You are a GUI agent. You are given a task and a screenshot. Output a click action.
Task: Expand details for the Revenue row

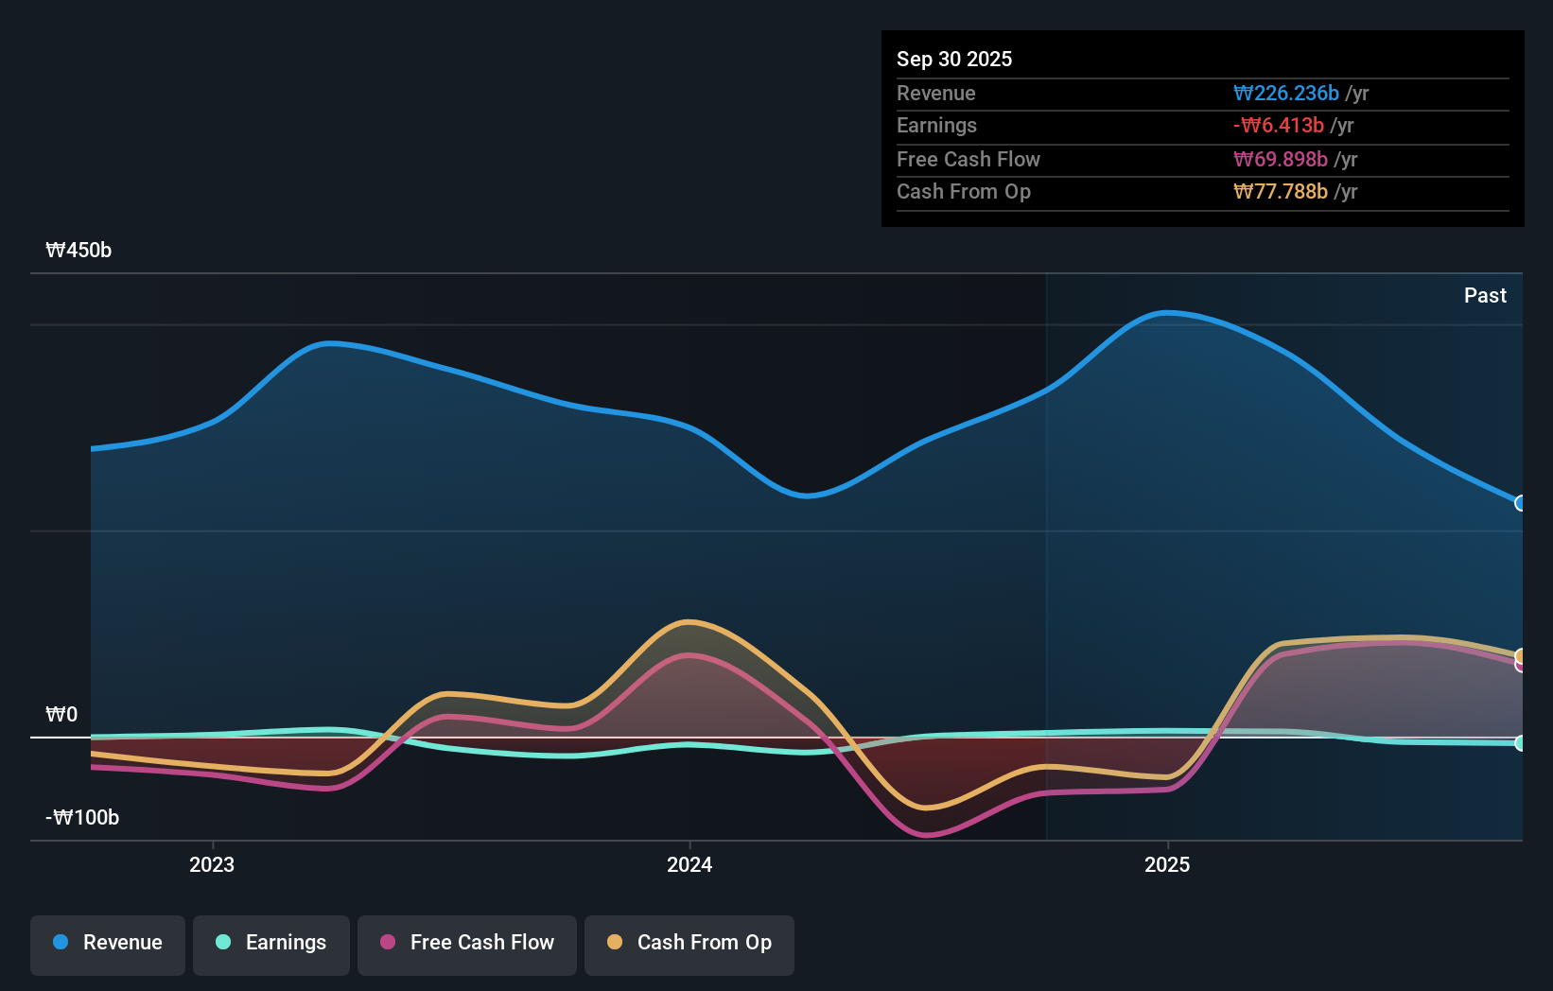coord(936,93)
